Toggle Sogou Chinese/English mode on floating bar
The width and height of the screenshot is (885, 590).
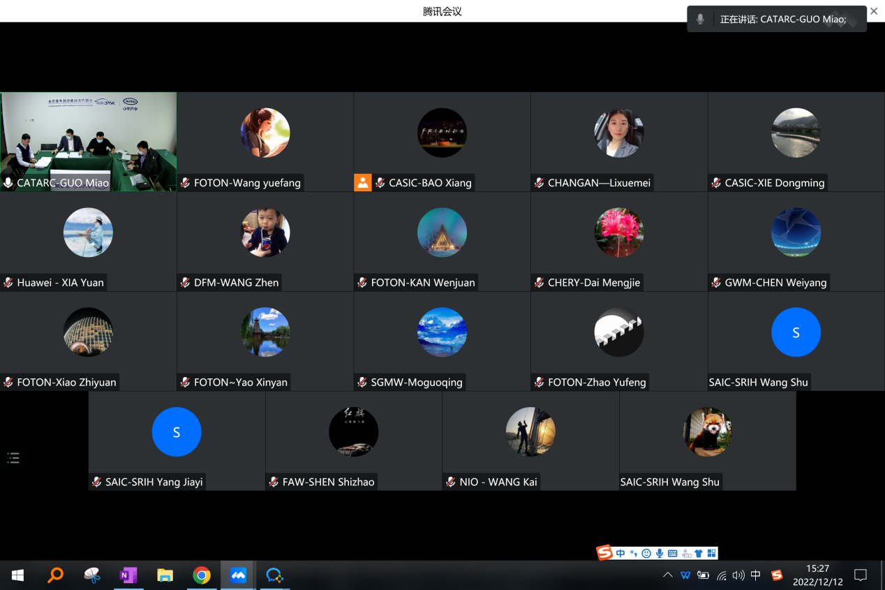pos(620,554)
